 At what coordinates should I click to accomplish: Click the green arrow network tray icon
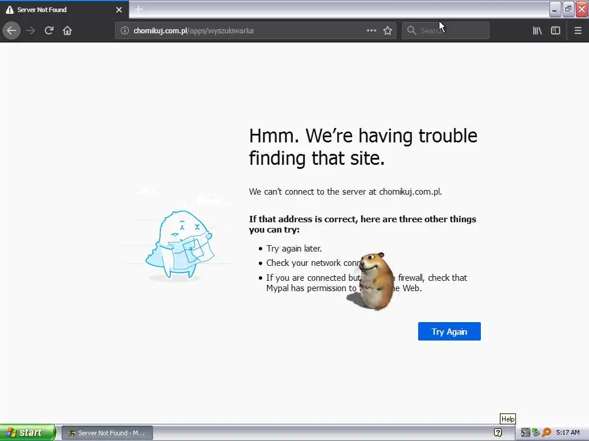(x=536, y=433)
